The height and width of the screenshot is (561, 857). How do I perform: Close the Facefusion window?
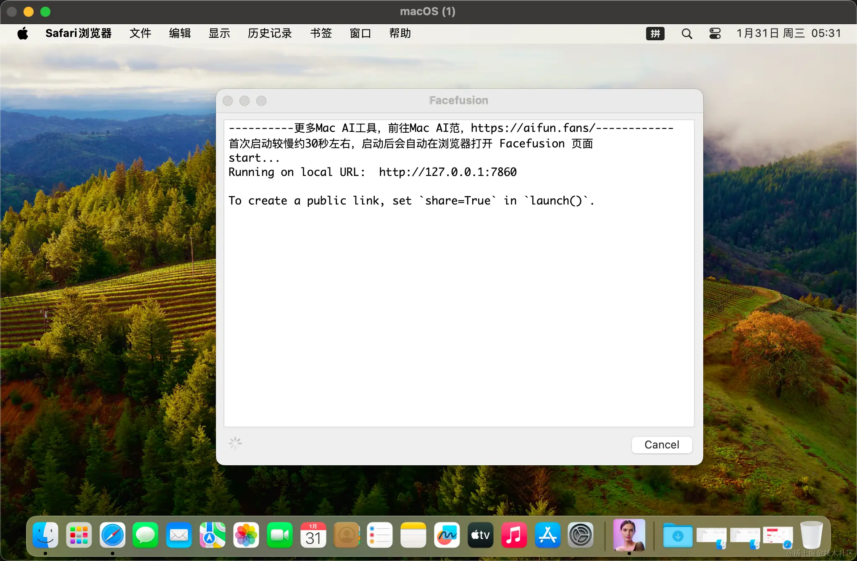228,101
